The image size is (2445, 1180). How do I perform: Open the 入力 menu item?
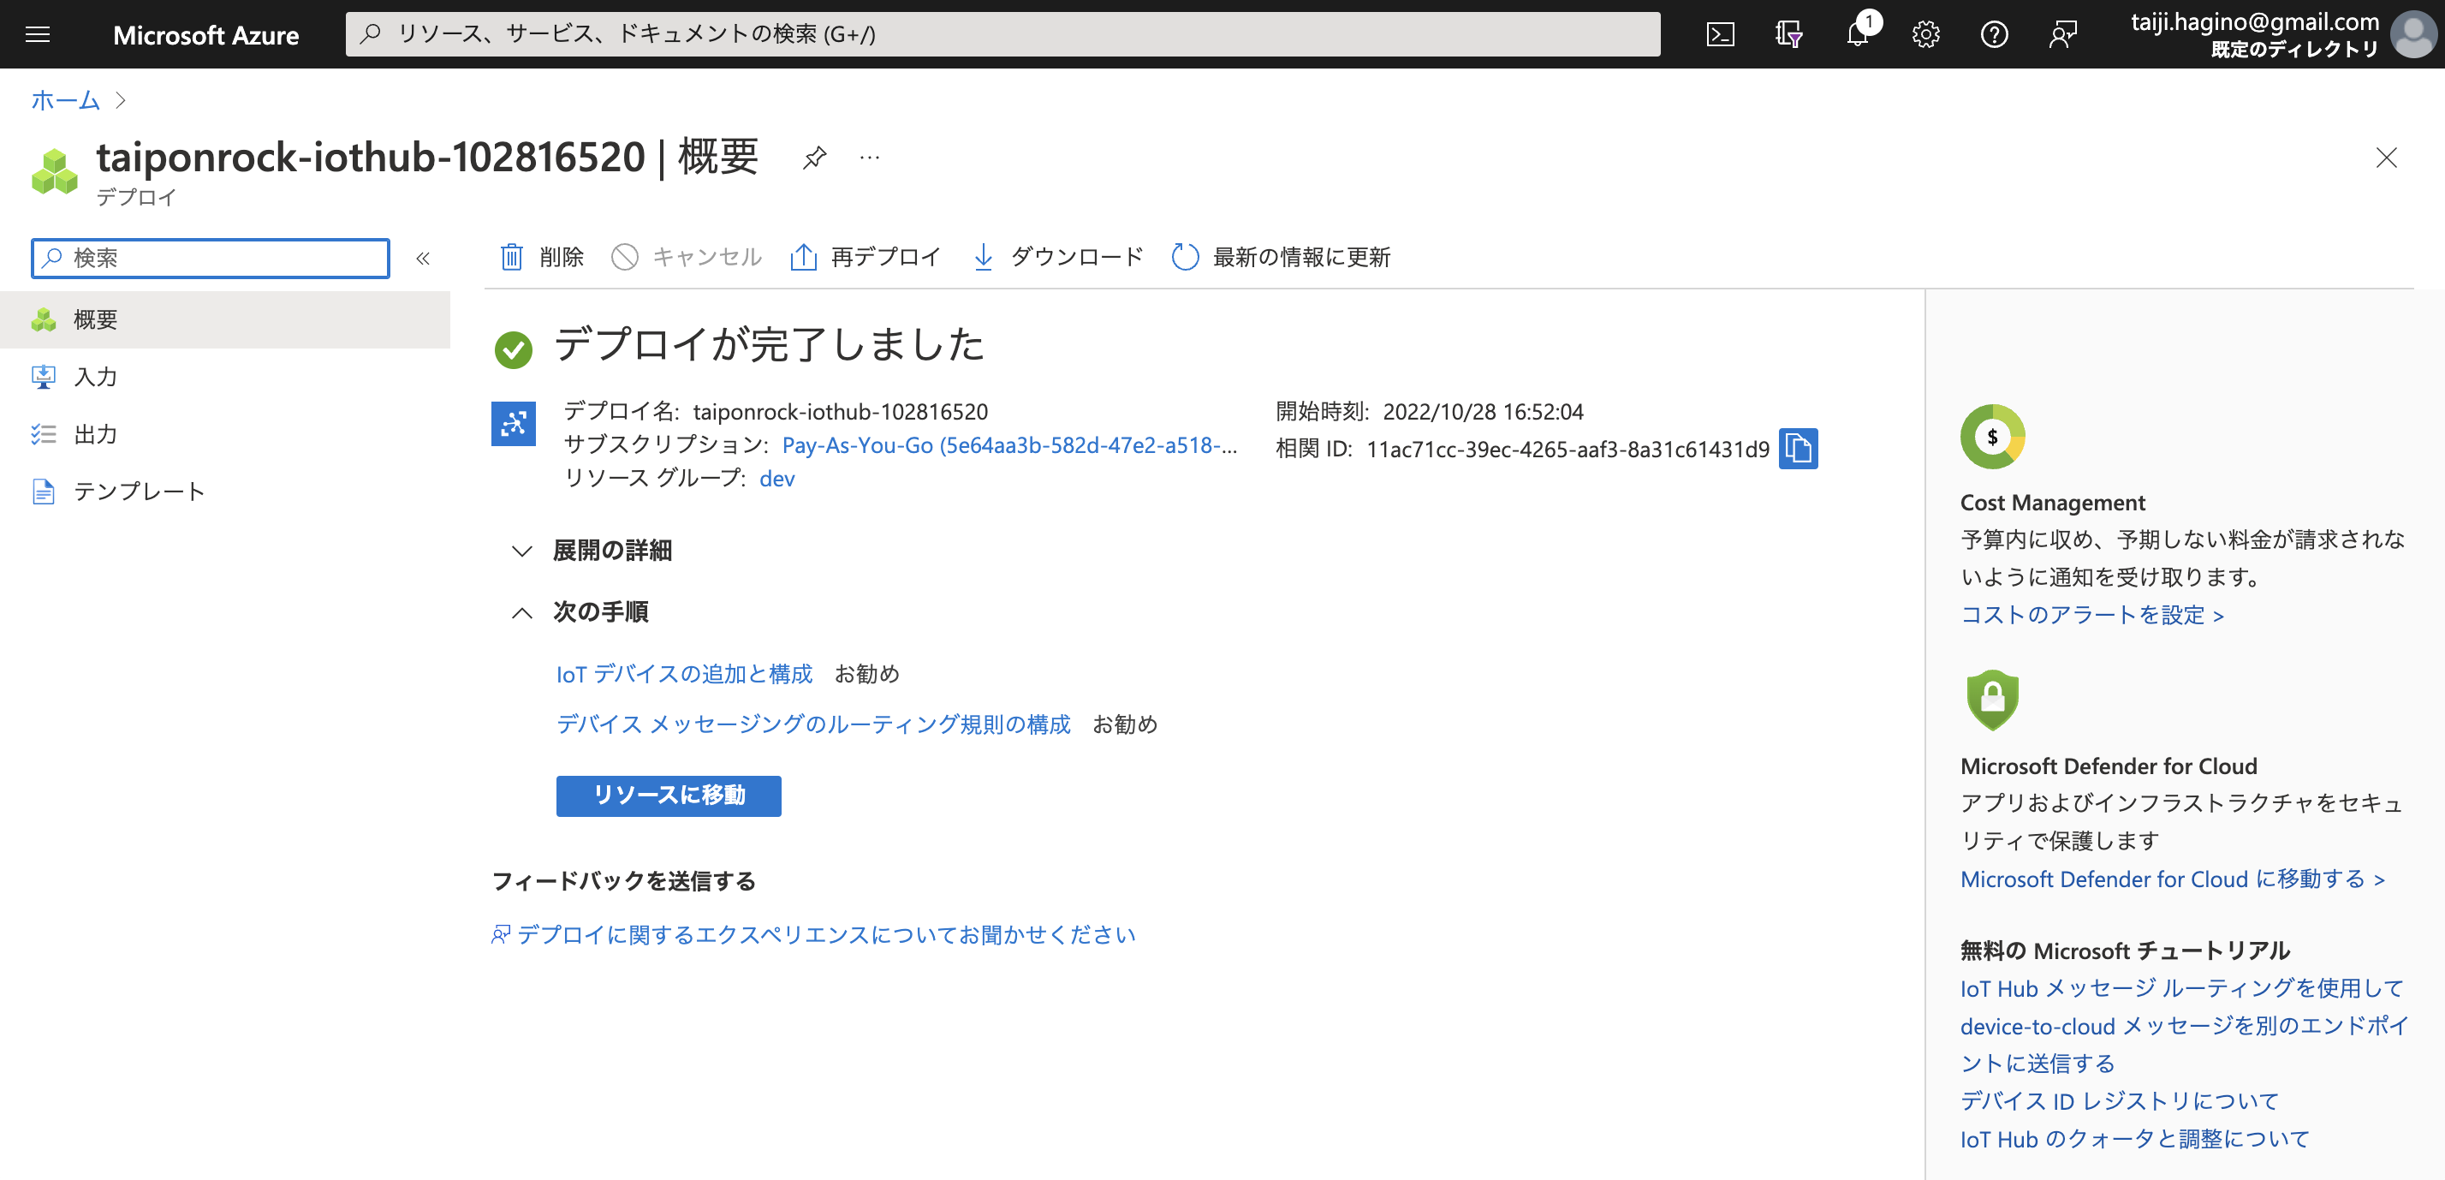point(95,377)
